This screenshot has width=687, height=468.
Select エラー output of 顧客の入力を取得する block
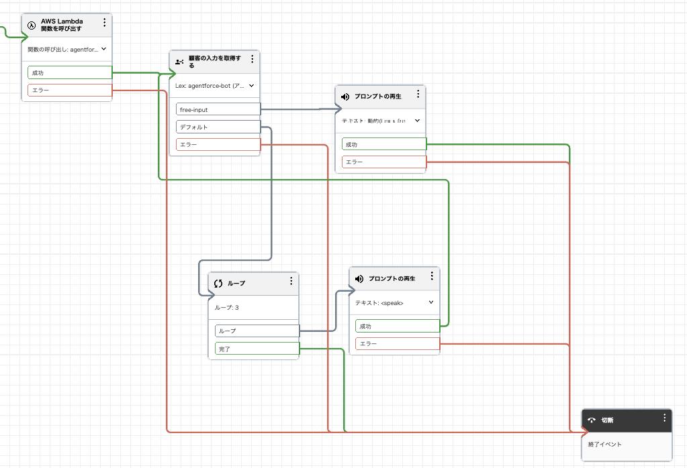(218, 144)
